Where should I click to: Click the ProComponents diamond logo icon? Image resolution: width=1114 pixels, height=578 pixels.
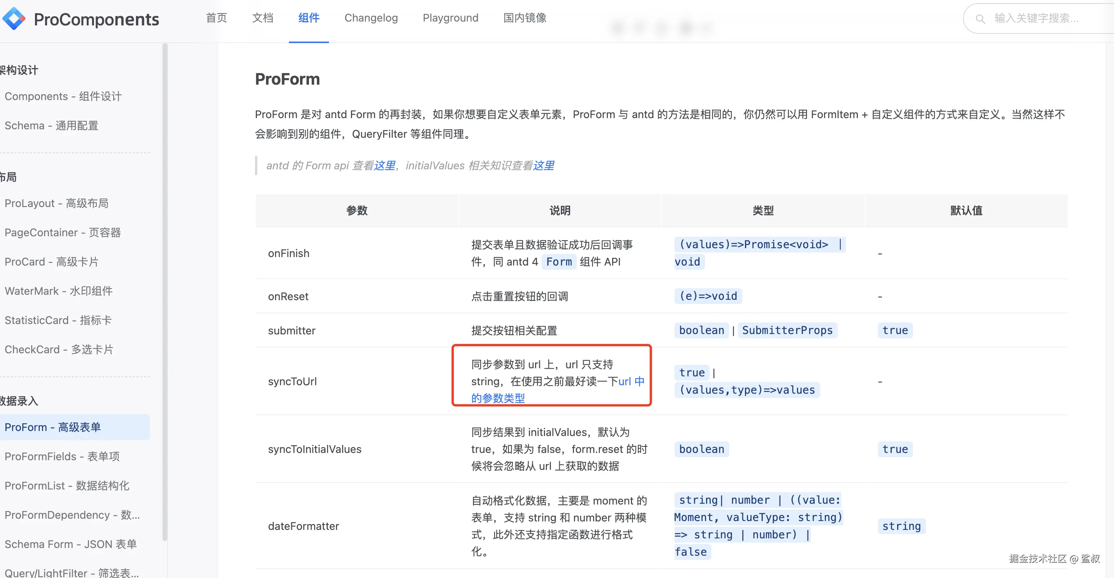(x=14, y=19)
